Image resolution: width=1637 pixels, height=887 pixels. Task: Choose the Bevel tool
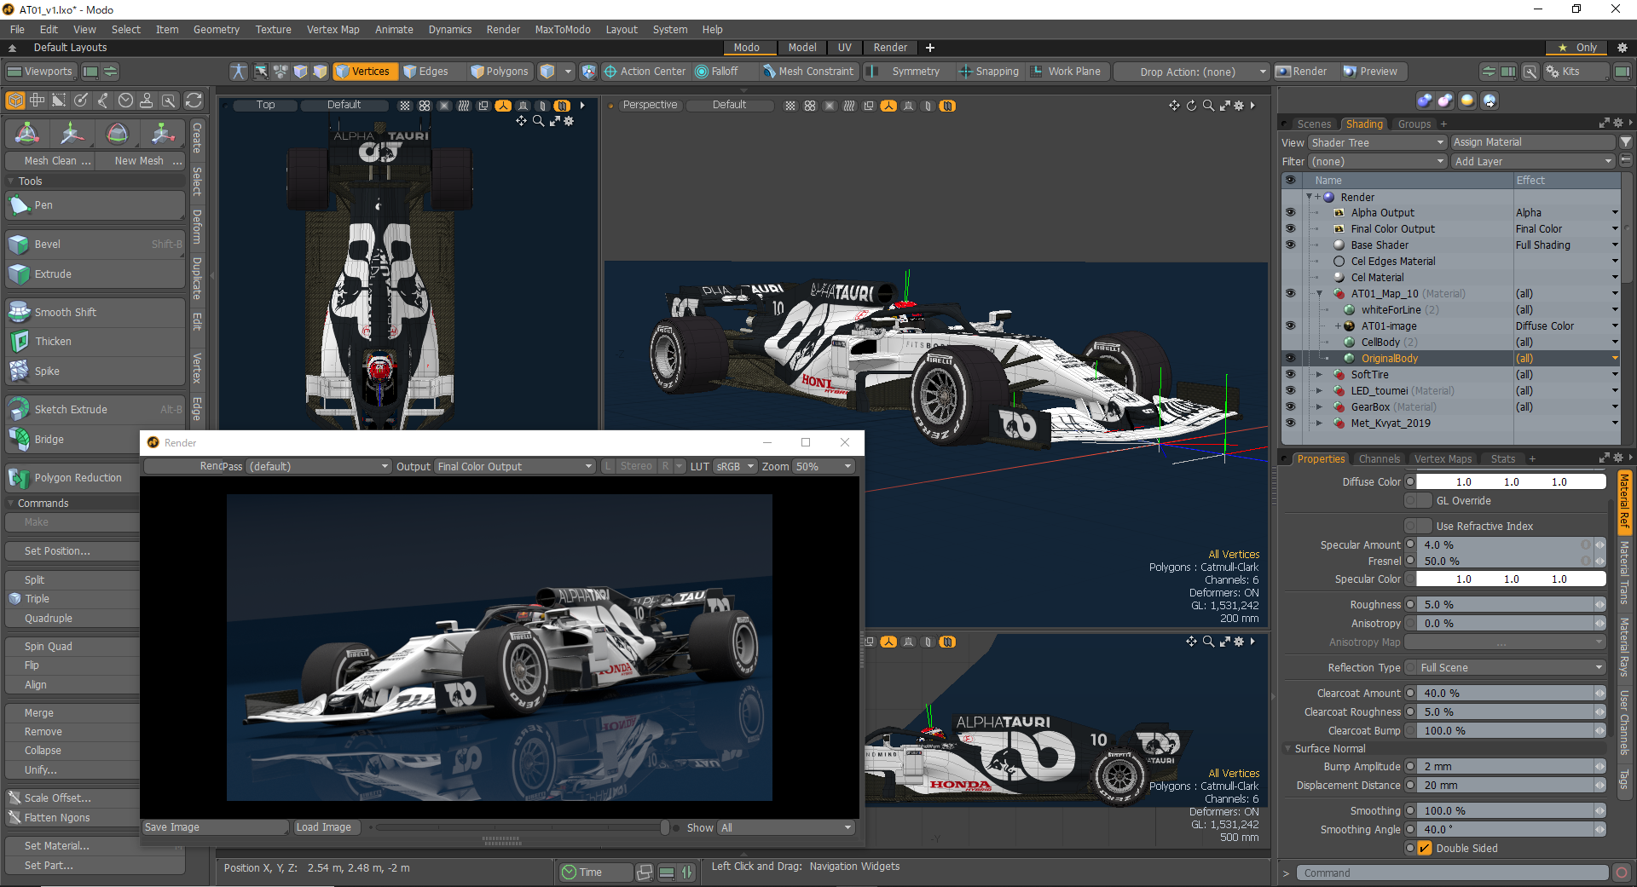point(95,245)
